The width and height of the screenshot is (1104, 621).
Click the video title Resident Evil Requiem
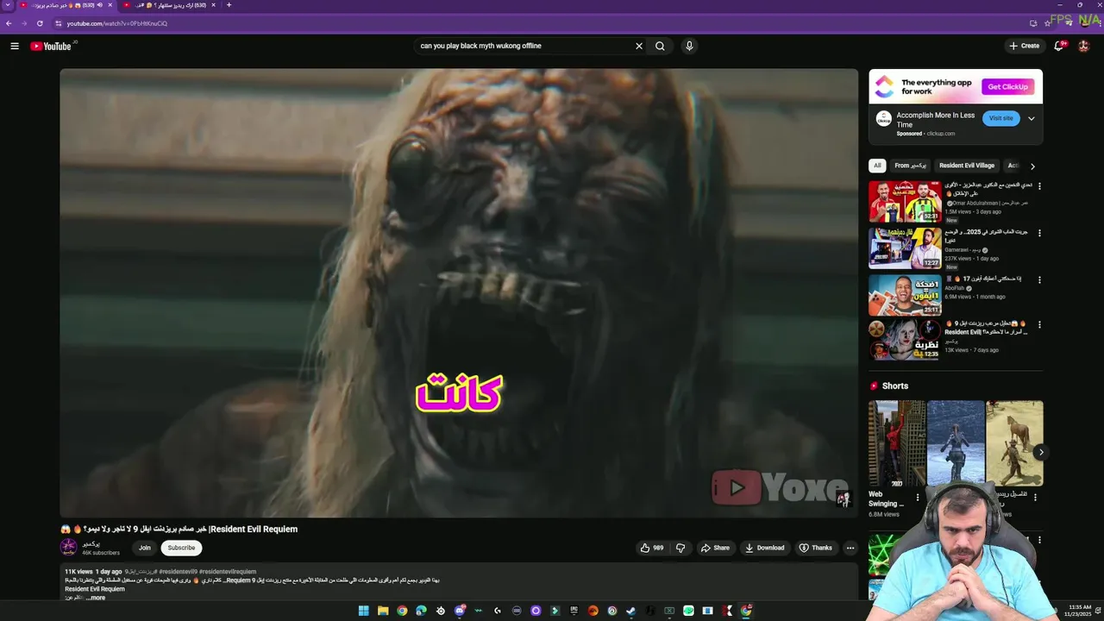179,529
